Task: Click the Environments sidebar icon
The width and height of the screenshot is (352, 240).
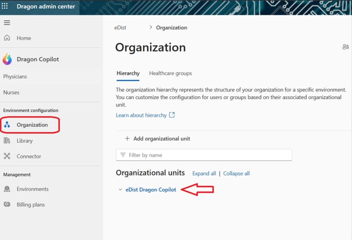Action: pyautogui.click(x=7, y=189)
